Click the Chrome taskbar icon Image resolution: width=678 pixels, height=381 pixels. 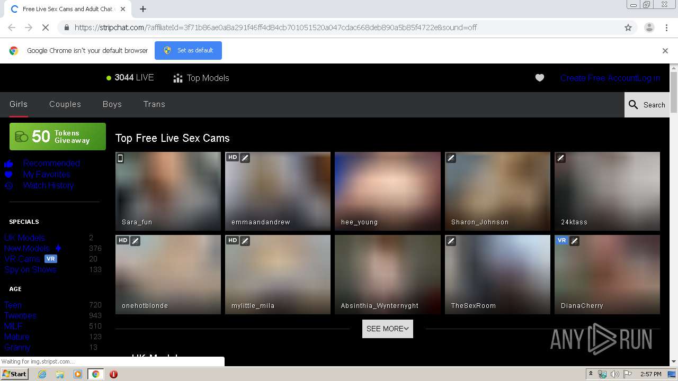pyautogui.click(x=95, y=374)
